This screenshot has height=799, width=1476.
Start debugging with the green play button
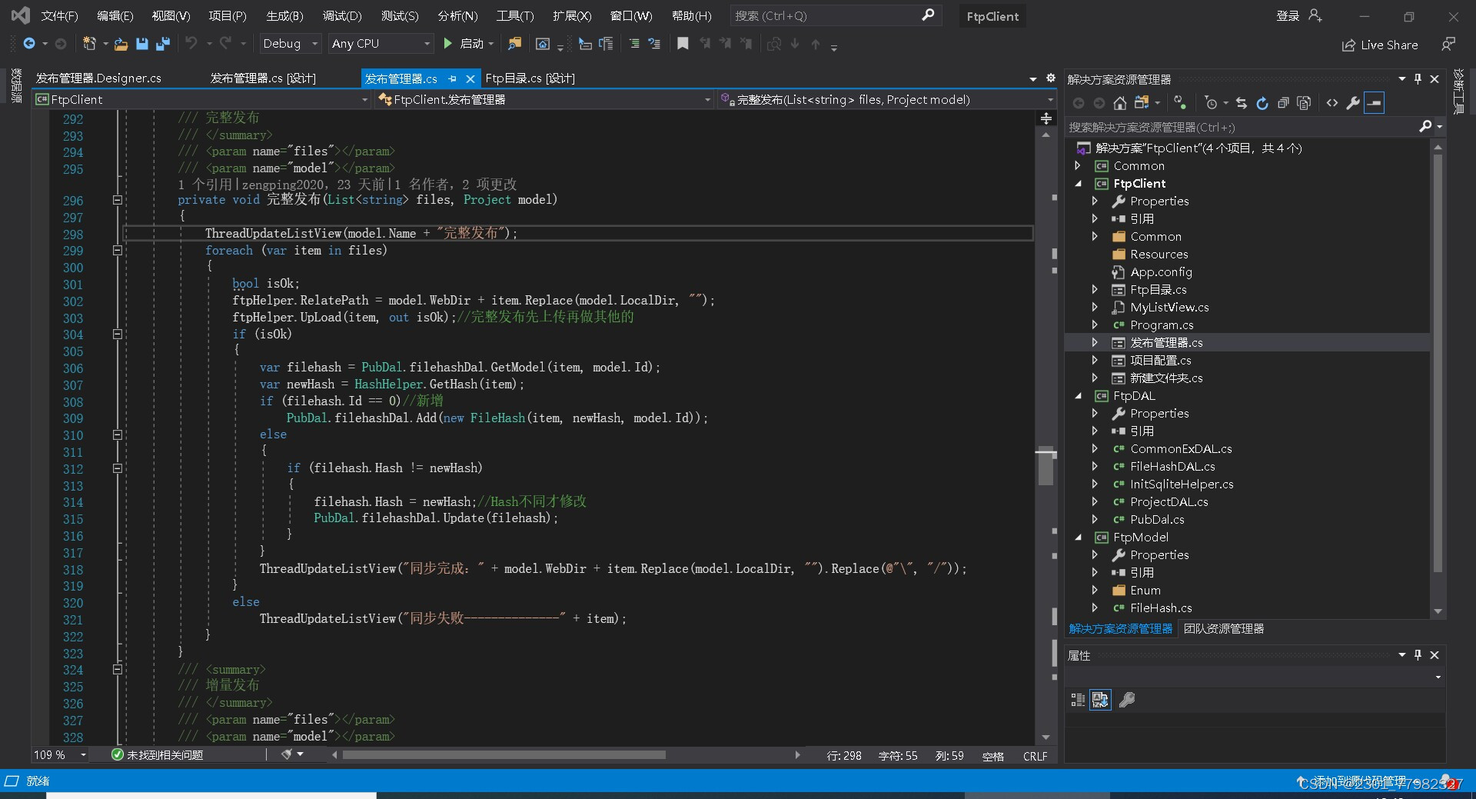click(x=448, y=44)
